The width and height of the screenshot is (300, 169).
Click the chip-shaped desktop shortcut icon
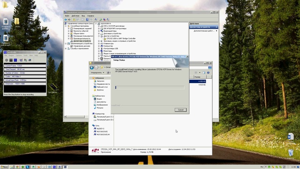(53, 87)
